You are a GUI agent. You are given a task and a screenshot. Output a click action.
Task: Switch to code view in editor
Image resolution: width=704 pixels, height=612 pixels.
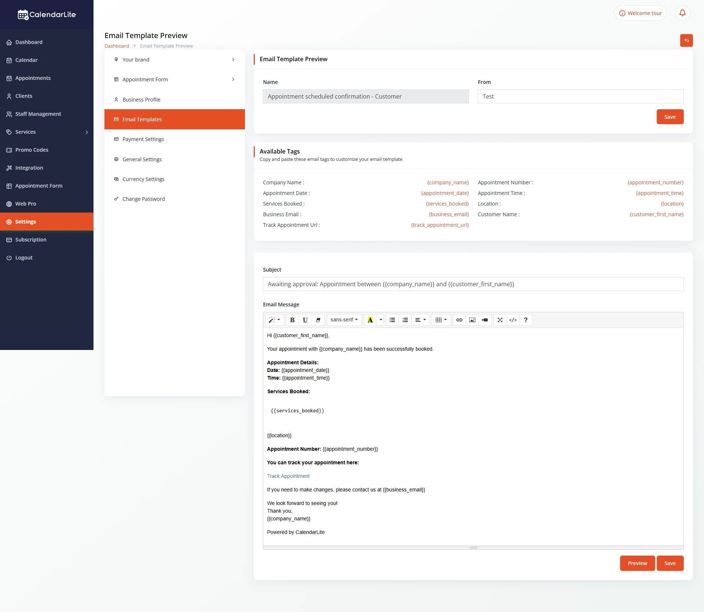pos(513,320)
